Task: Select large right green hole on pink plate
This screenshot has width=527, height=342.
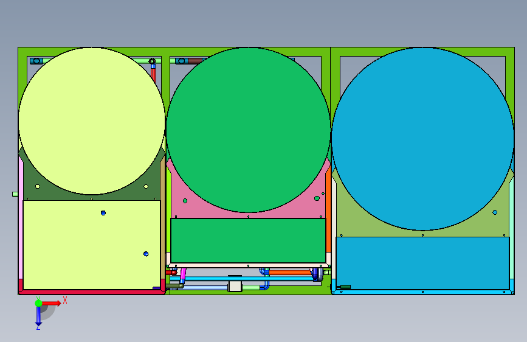Action: [x=317, y=198]
